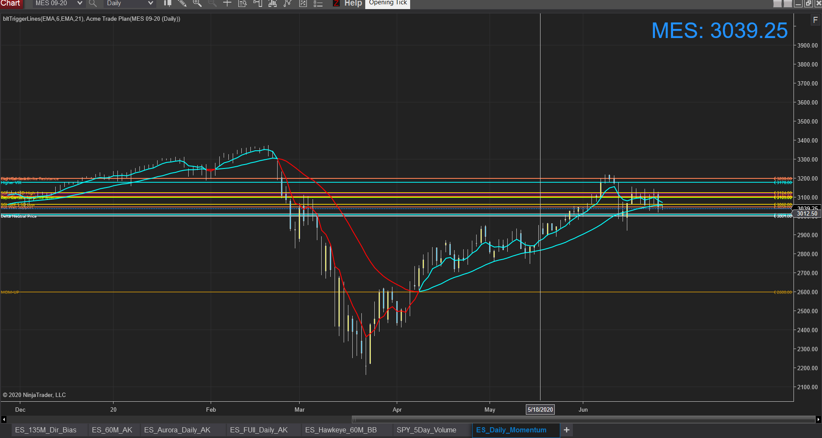Click the second grey button beside minimize
Image resolution: width=822 pixels, height=438 pixels.
(x=787, y=3)
